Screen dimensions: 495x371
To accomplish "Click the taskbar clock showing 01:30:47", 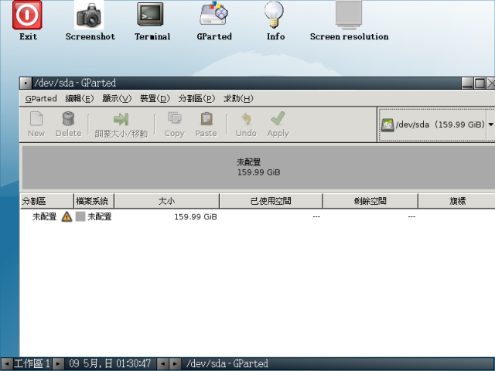I will point(110,363).
